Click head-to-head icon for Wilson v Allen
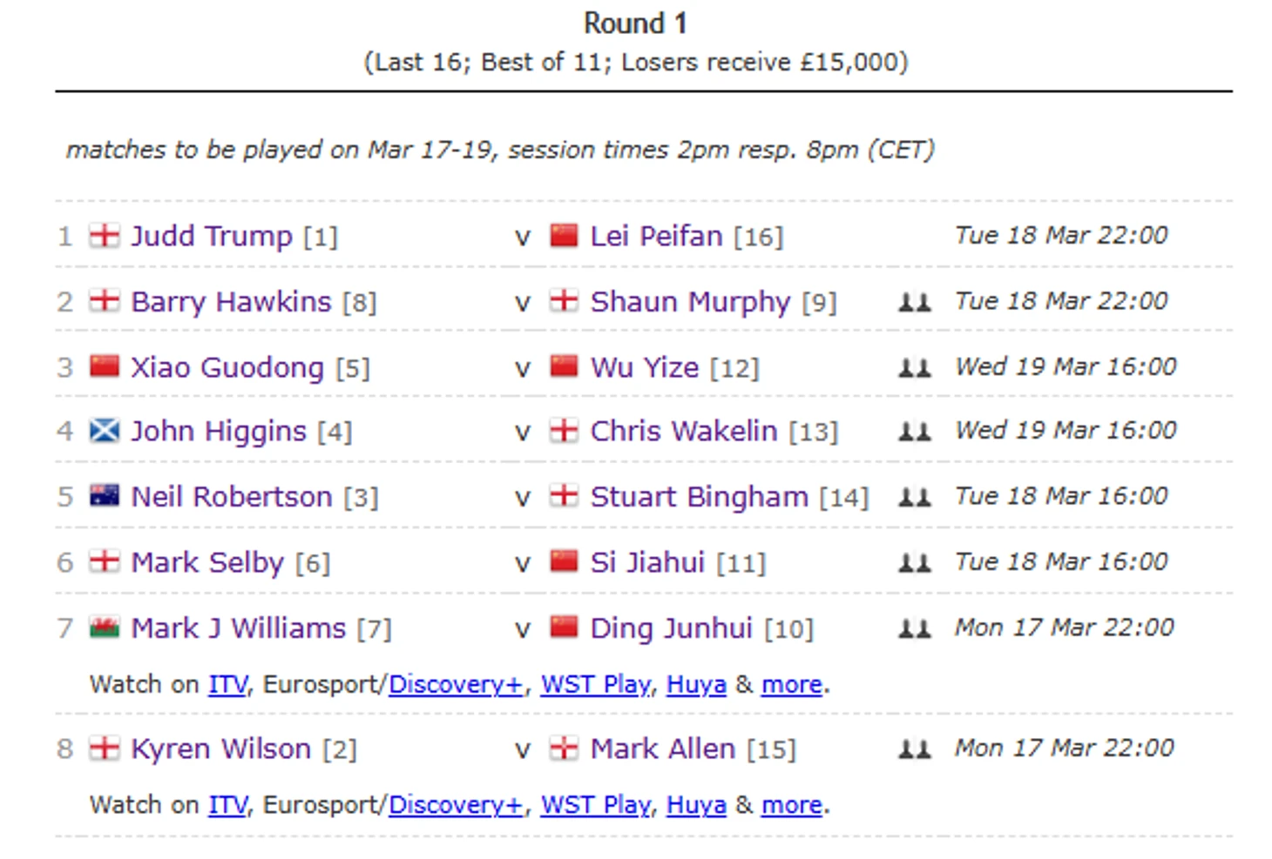 point(915,748)
